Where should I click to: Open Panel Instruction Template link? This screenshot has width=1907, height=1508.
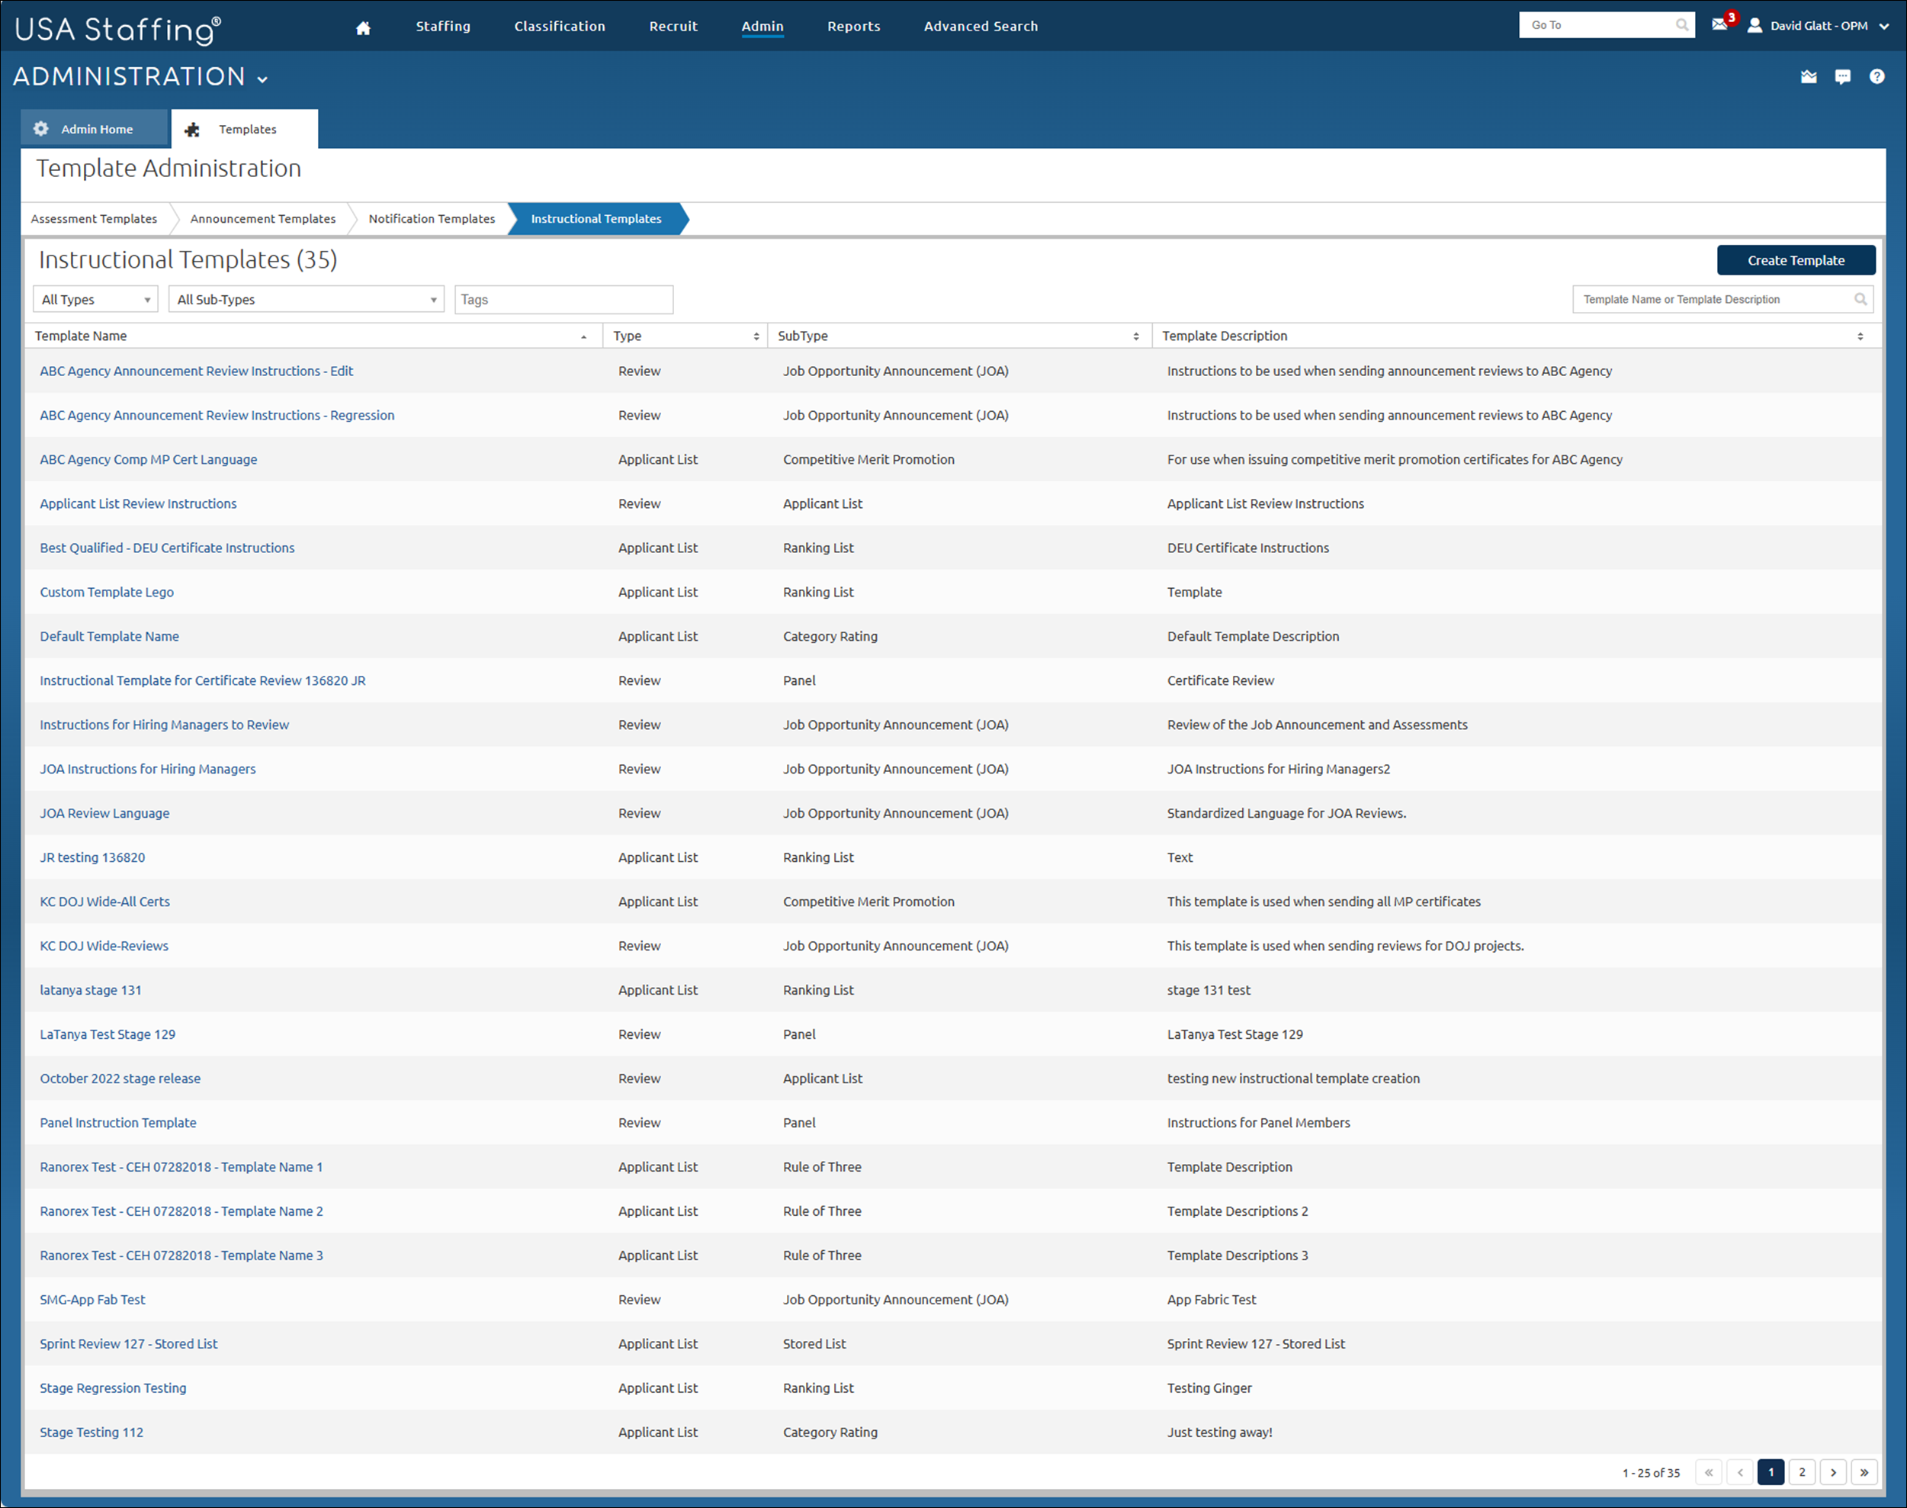(118, 1123)
